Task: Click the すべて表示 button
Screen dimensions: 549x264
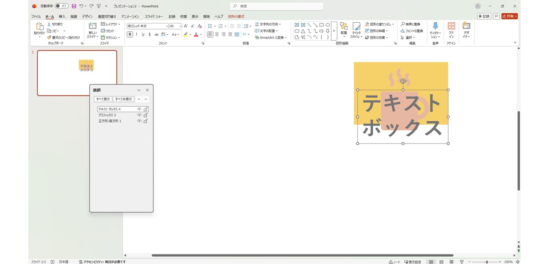Action: pyautogui.click(x=103, y=99)
